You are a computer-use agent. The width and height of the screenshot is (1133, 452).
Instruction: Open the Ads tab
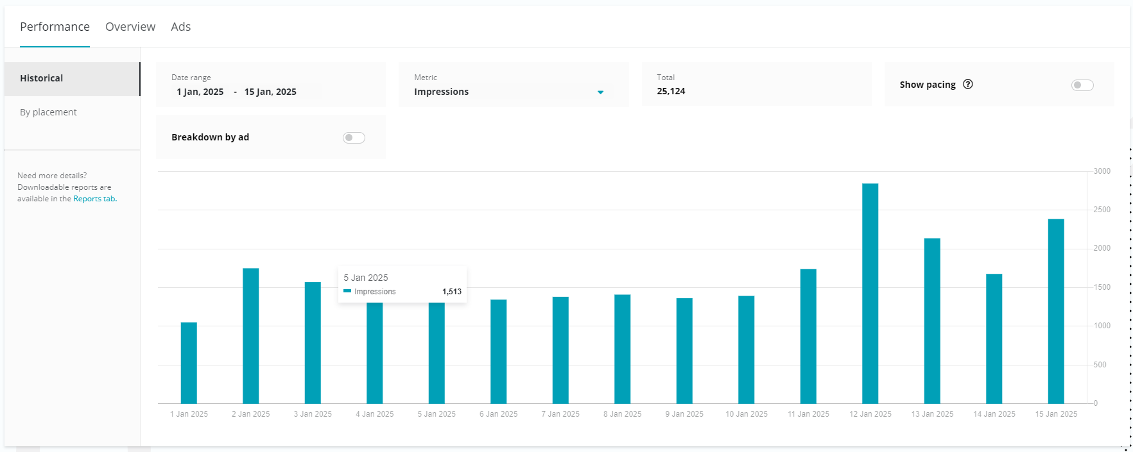(180, 27)
